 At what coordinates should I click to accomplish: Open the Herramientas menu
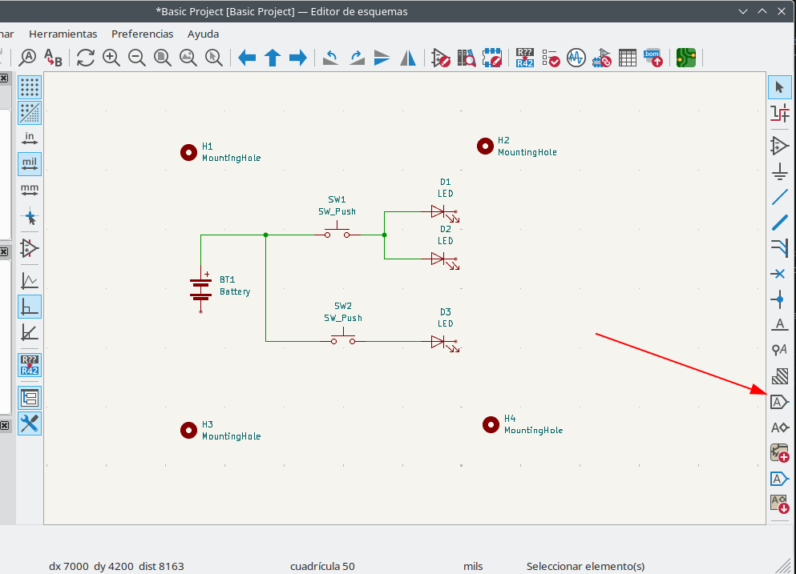pos(63,34)
